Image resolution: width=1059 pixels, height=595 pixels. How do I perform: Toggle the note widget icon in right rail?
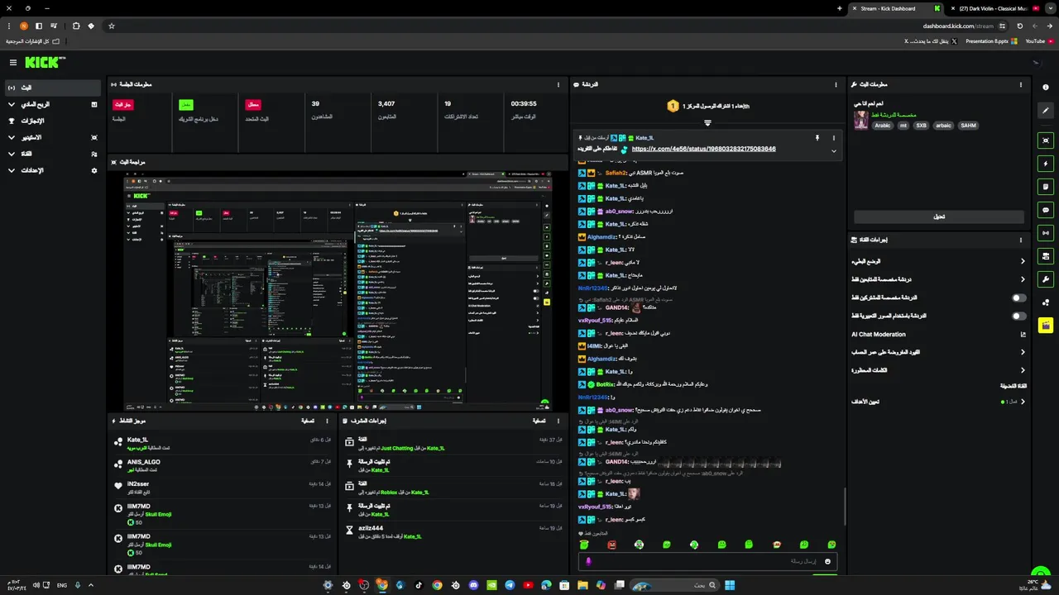[x=1046, y=187]
